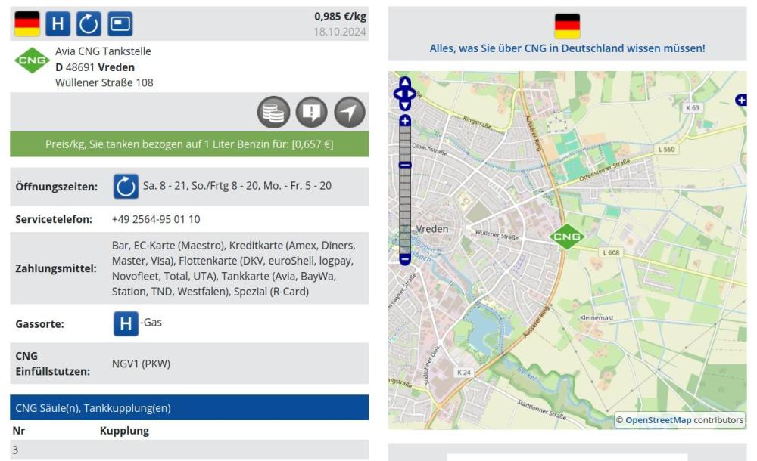
Task: Open price report via coins icon button
Action: [274, 113]
